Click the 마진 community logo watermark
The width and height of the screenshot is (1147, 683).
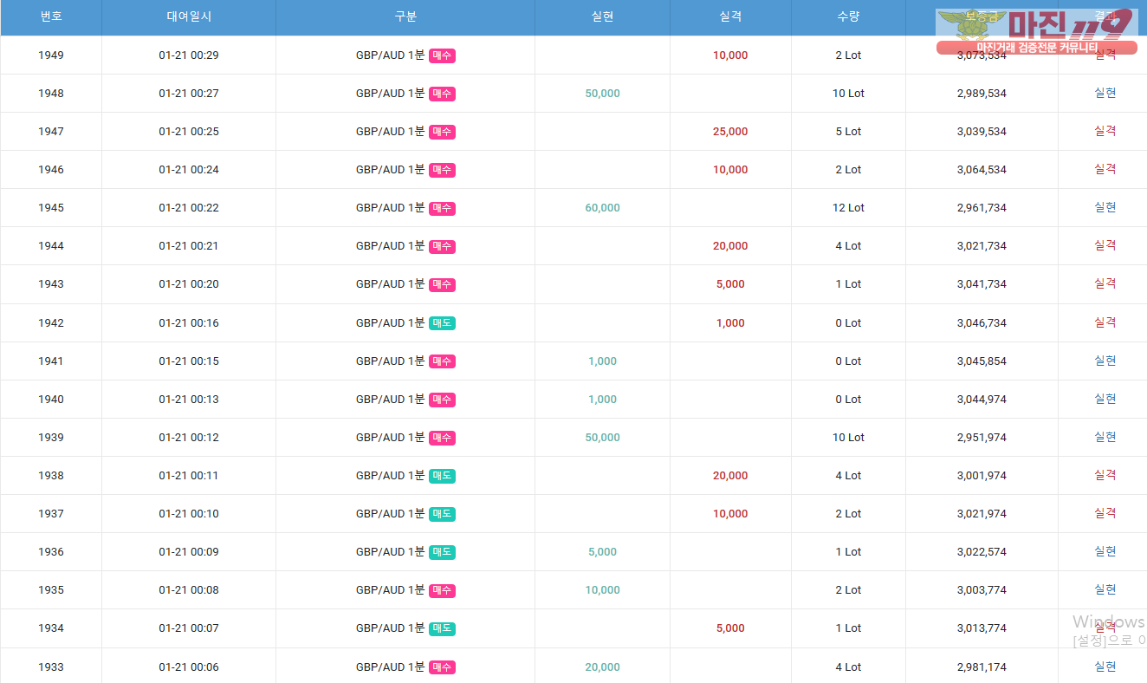1036,31
